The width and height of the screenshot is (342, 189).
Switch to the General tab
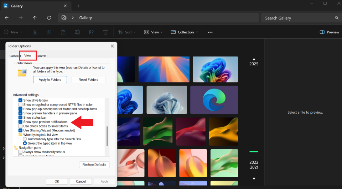pyautogui.click(x=15, y=56)
